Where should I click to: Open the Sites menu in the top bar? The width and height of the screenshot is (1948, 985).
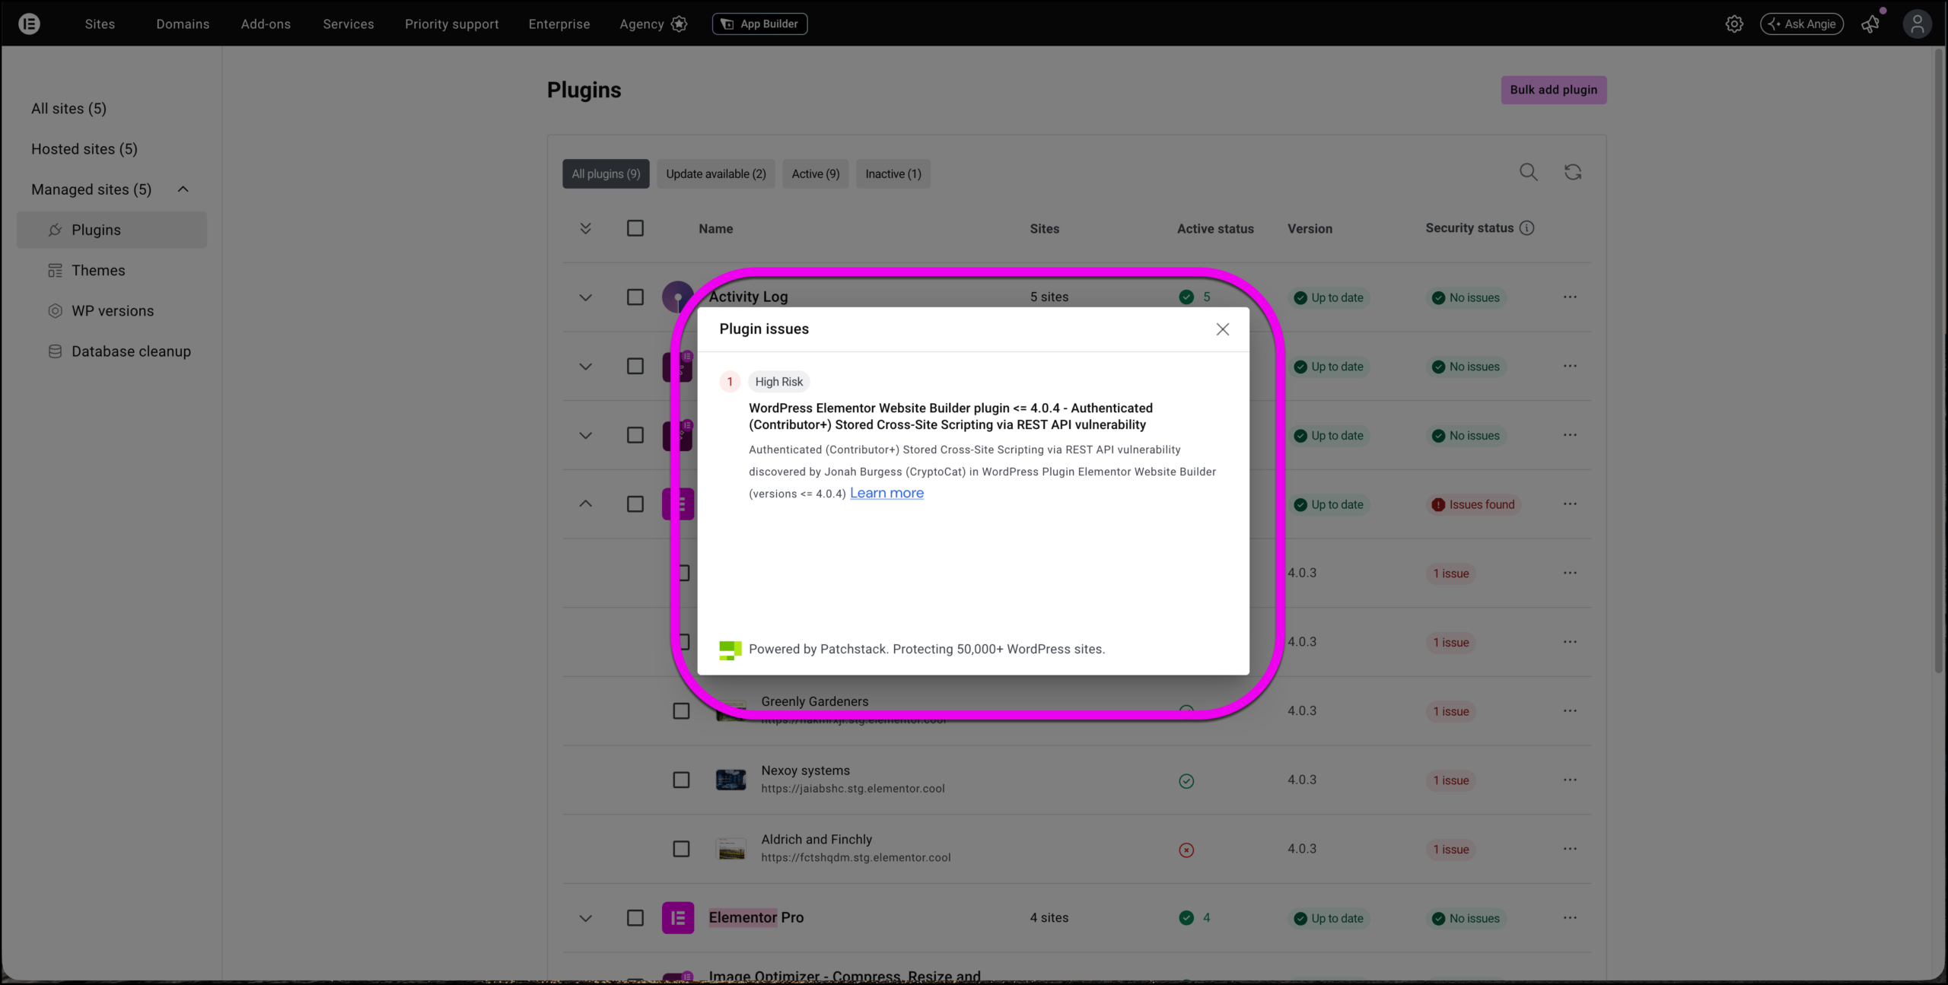pyautogui.click(x=100, y=24)
